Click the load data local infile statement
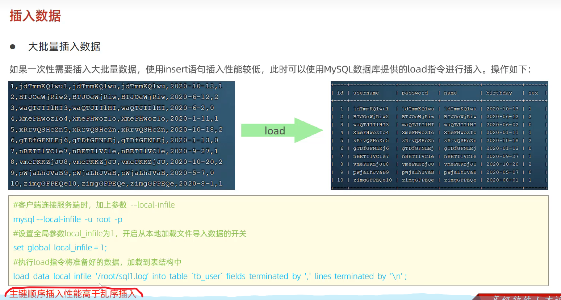Screen dimensions: 561x300 [210, 276]
